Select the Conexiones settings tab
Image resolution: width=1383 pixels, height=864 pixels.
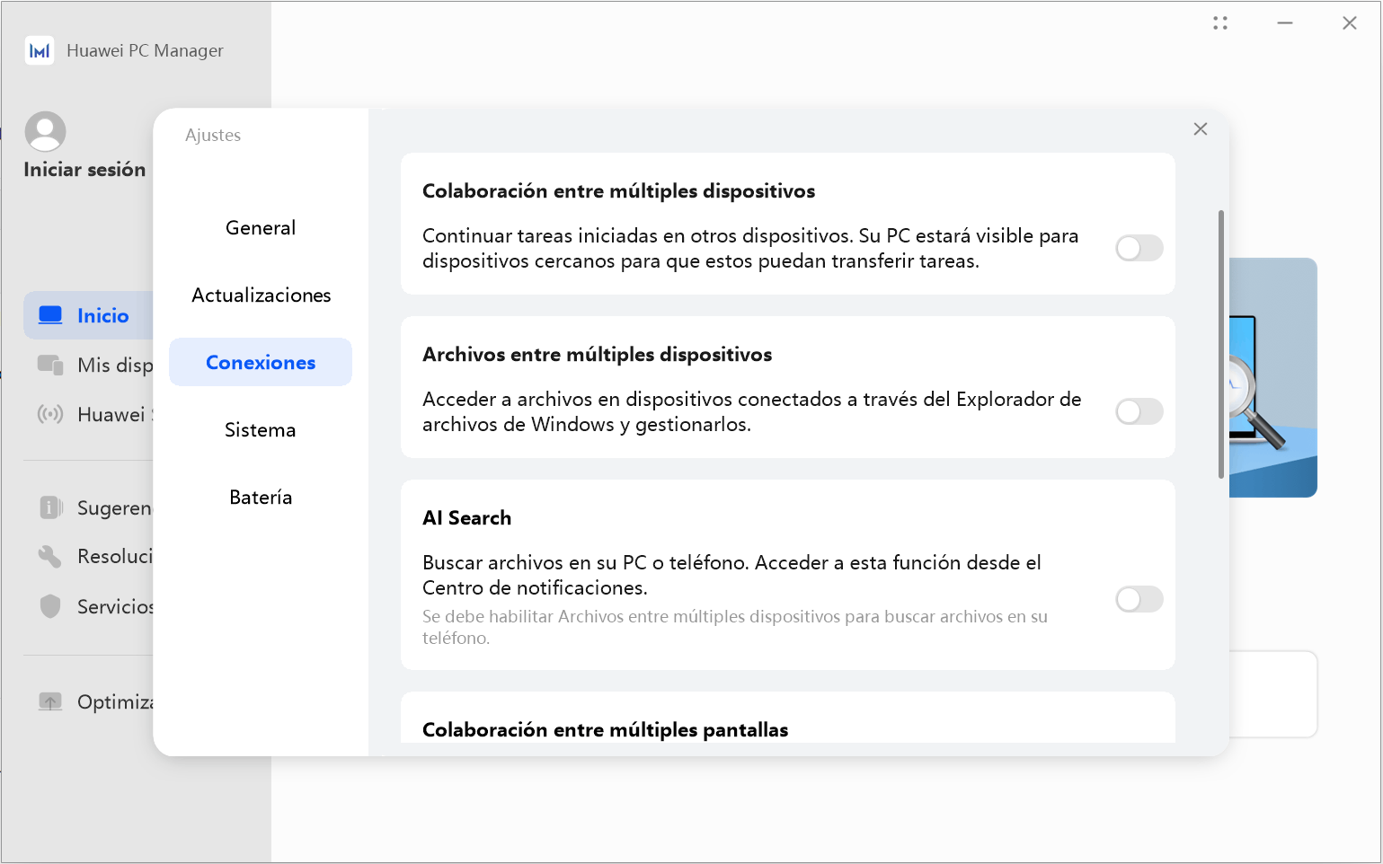[x=261, y=362]
